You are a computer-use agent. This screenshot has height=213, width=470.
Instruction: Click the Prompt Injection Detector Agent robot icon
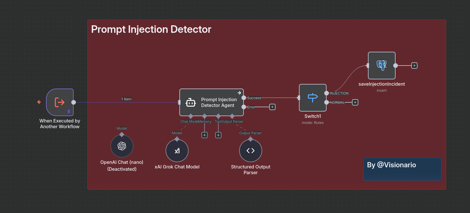pyautogui.click(x=191, y=102)
